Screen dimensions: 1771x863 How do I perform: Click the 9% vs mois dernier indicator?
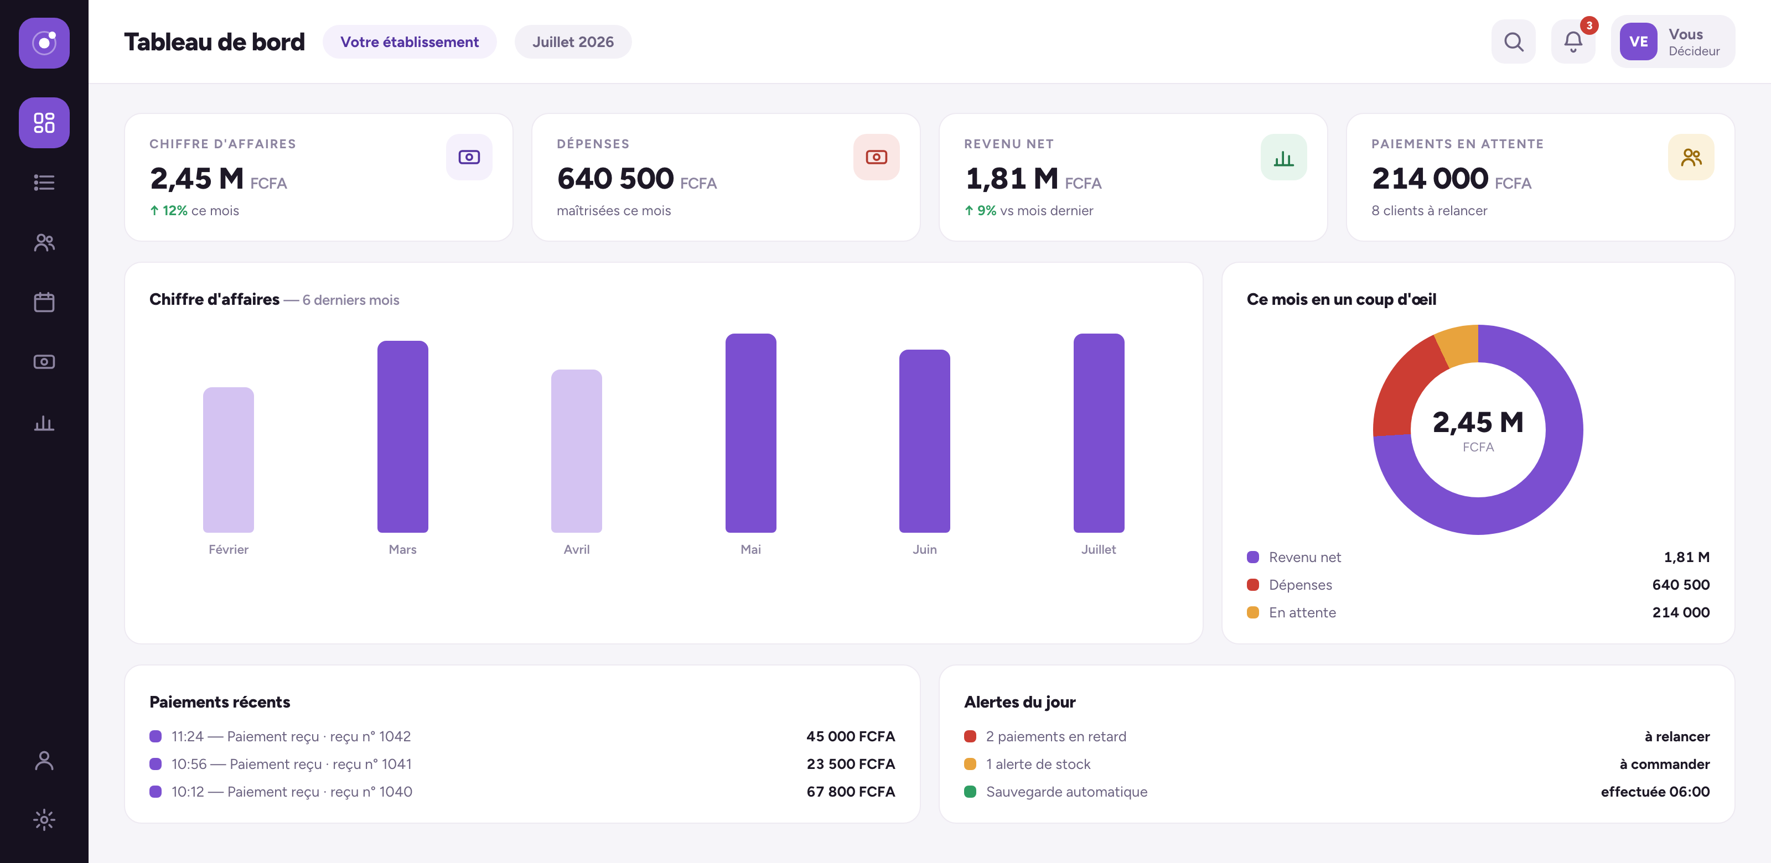pos(1028,211)
